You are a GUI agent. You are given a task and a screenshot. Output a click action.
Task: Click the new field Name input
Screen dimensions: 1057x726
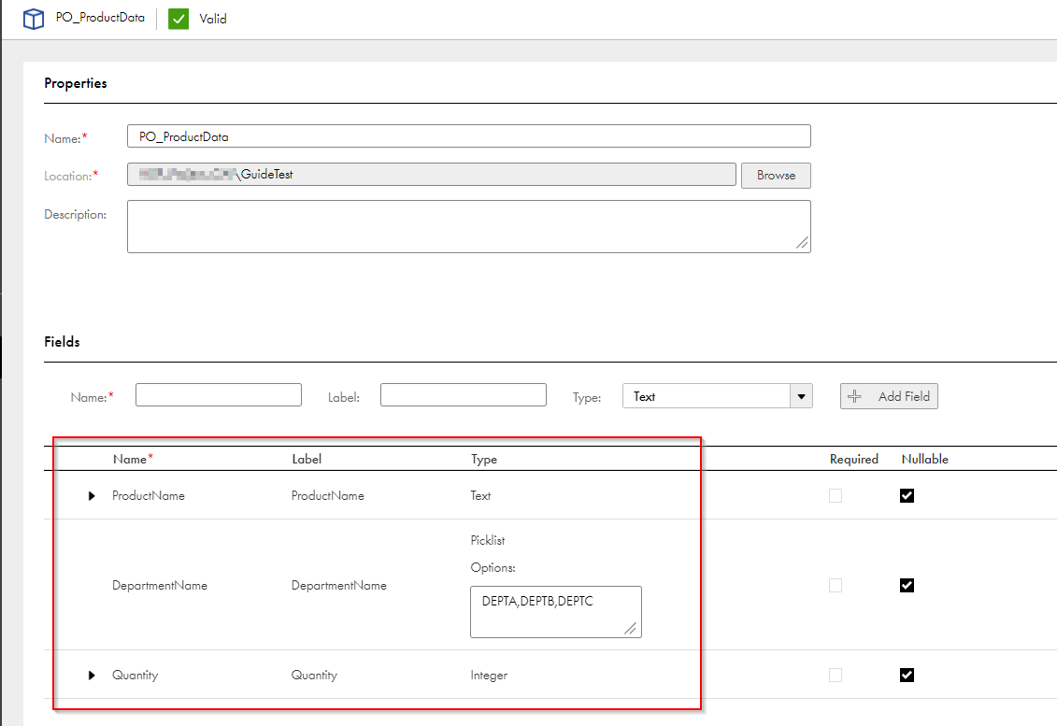219,395
